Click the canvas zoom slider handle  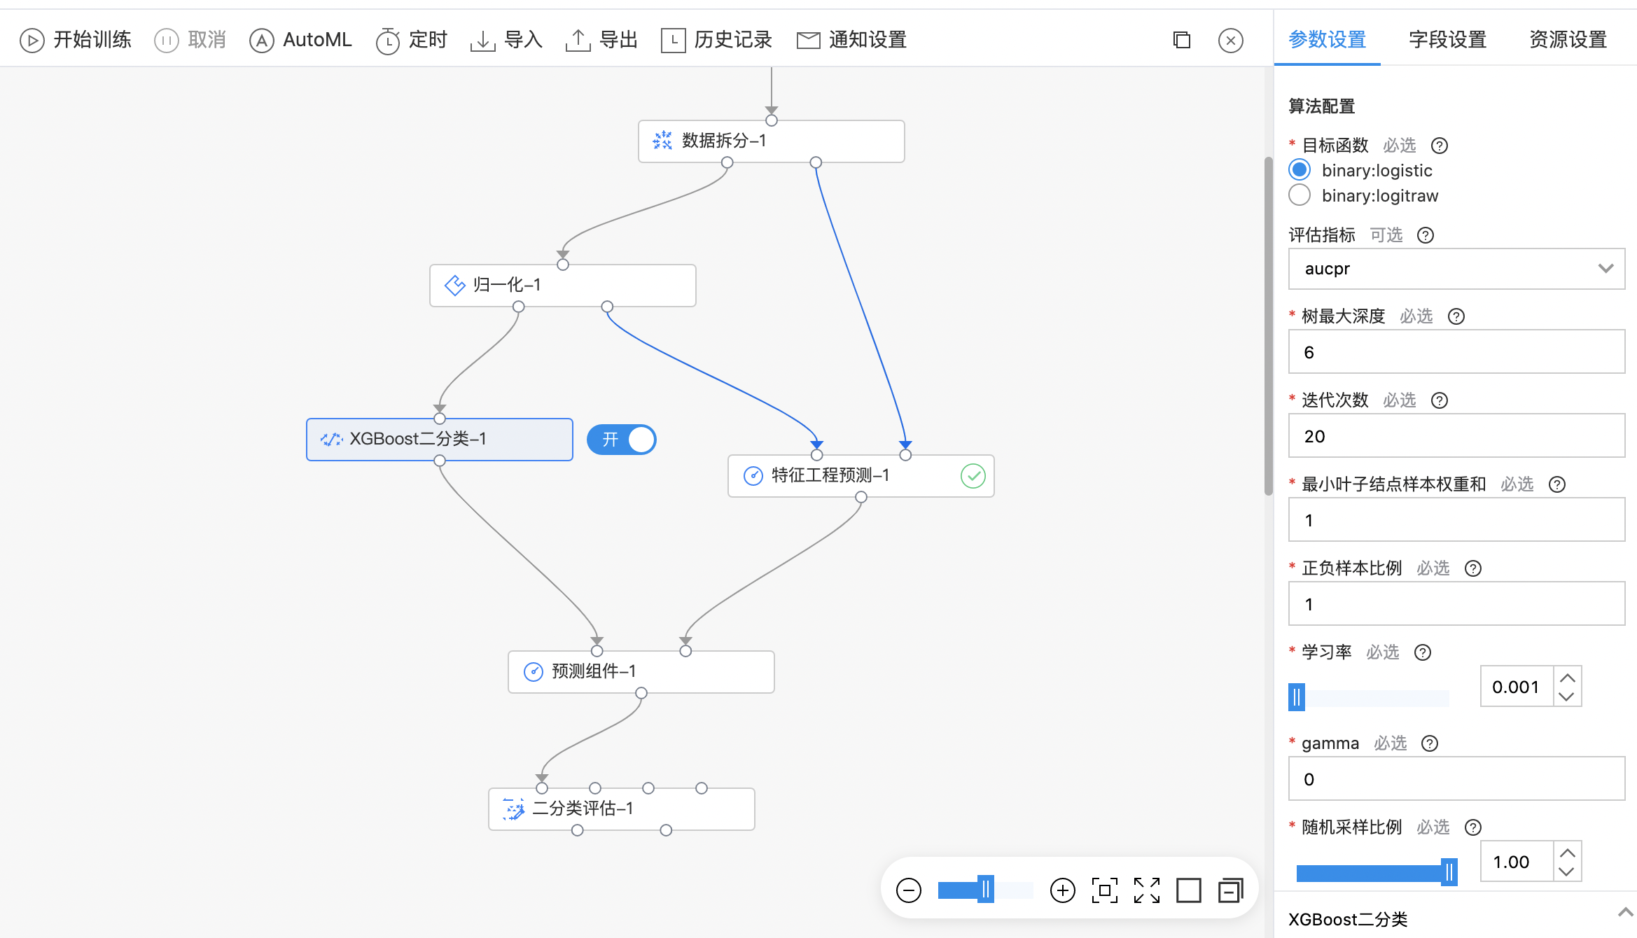coord(986,890)
